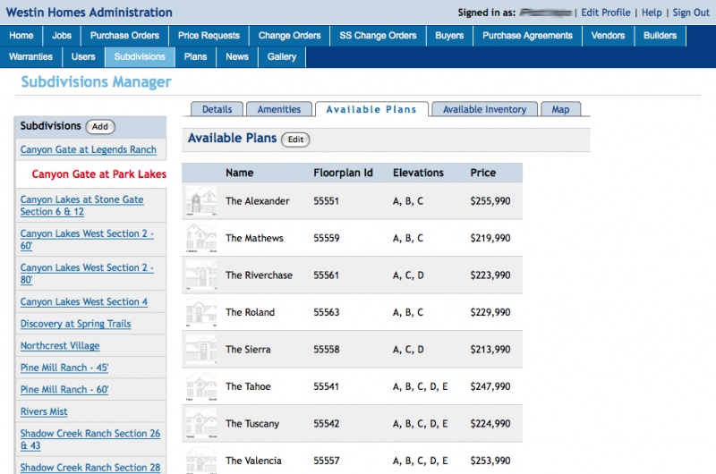Click the Name column header

[x=239, y=173]
